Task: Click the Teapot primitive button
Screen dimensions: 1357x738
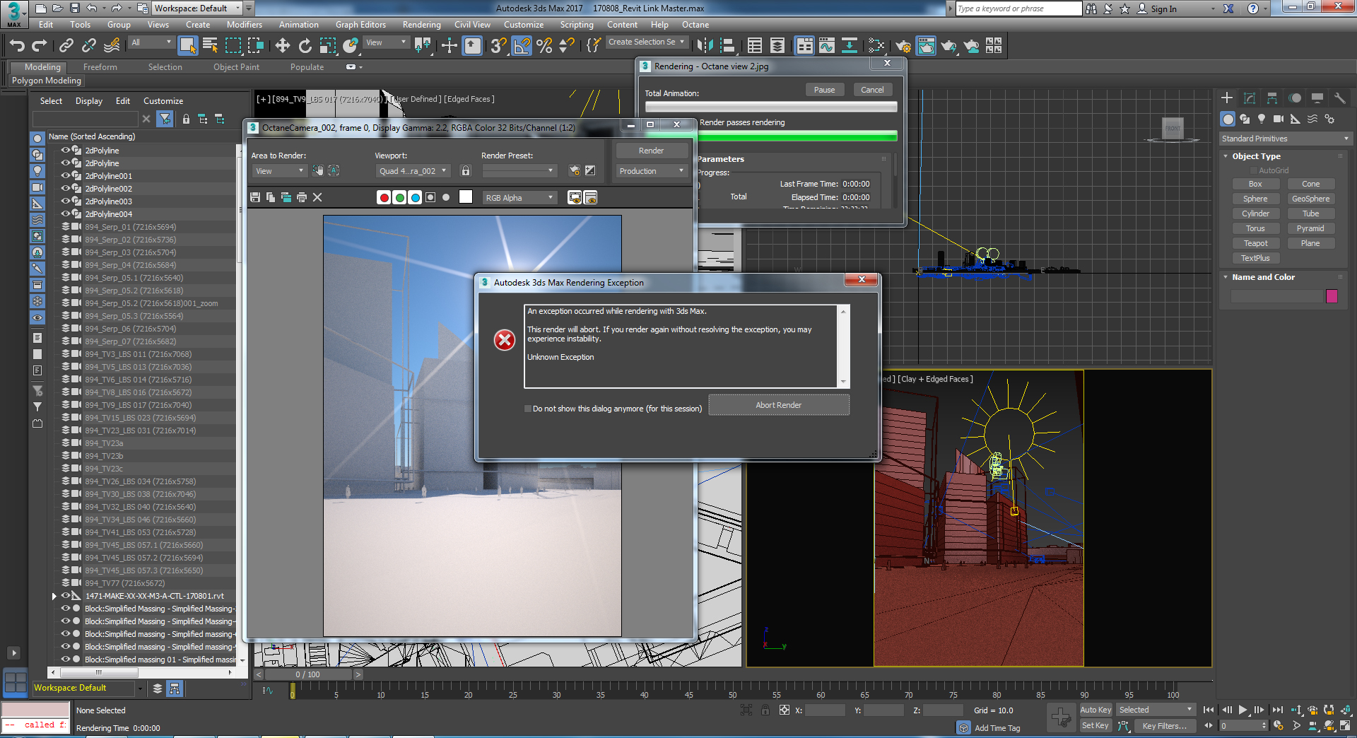Action: click(1255, 243)
